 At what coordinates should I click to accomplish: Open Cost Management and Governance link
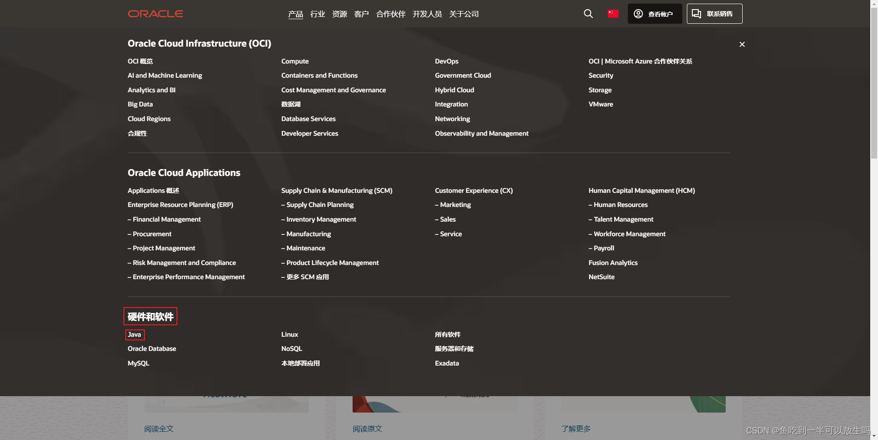tap(333, 90)
